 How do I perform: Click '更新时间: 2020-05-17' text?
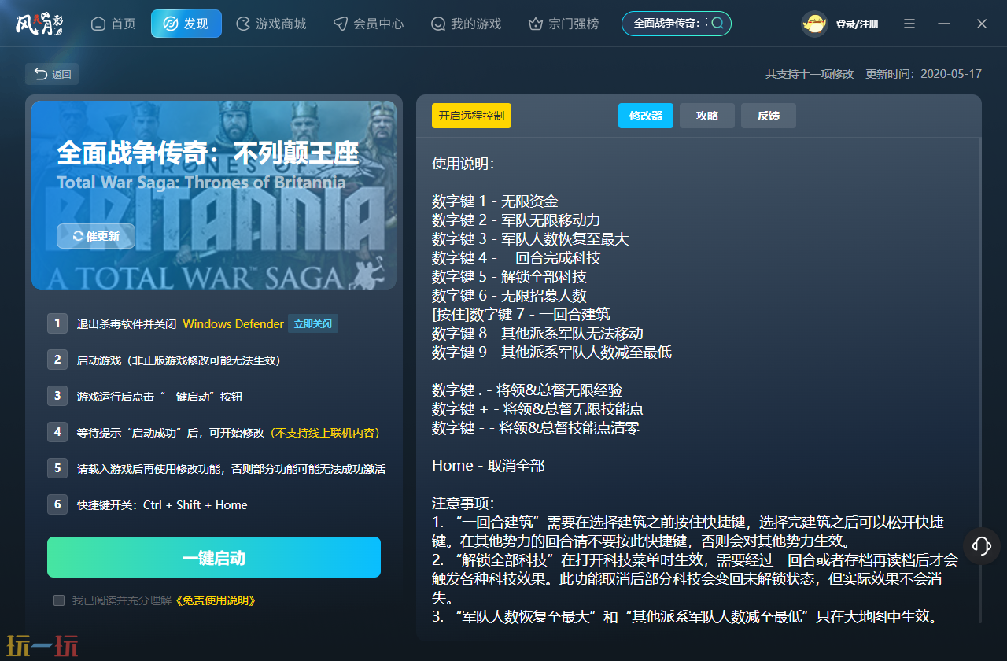[924, 74]
